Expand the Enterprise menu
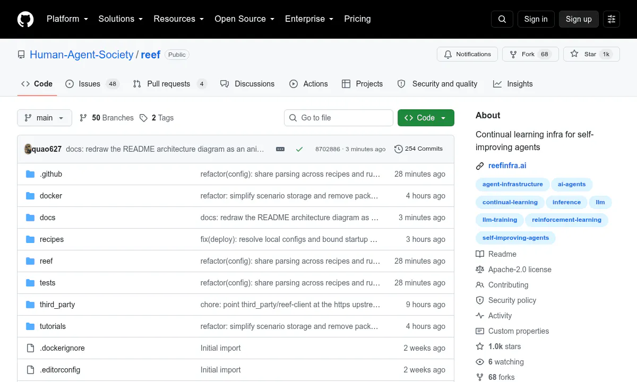 tap(309, 19)
